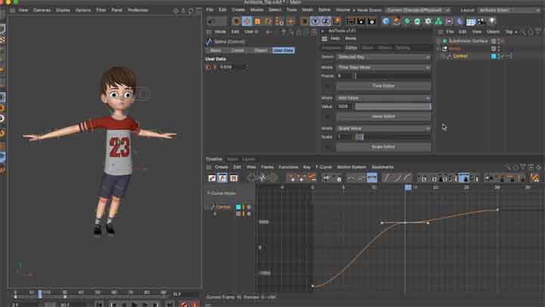Open timeline F-Curve menu
545x307 pixels.
pyautogui.click(x=324, y=167)
